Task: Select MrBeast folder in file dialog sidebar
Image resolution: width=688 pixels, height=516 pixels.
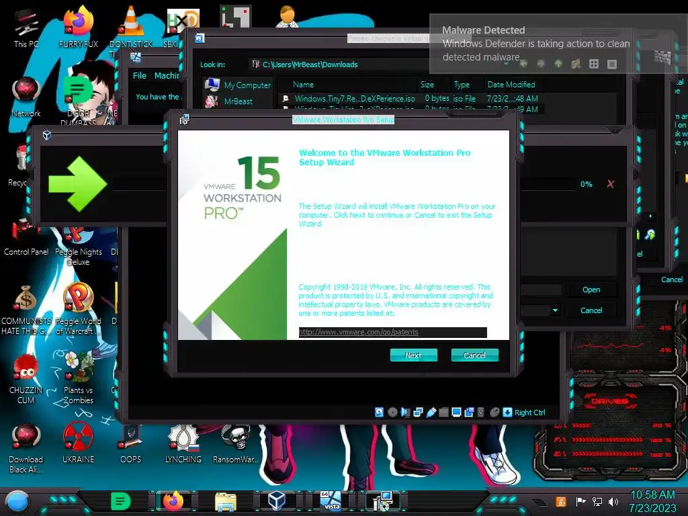Action: [230, 101]
